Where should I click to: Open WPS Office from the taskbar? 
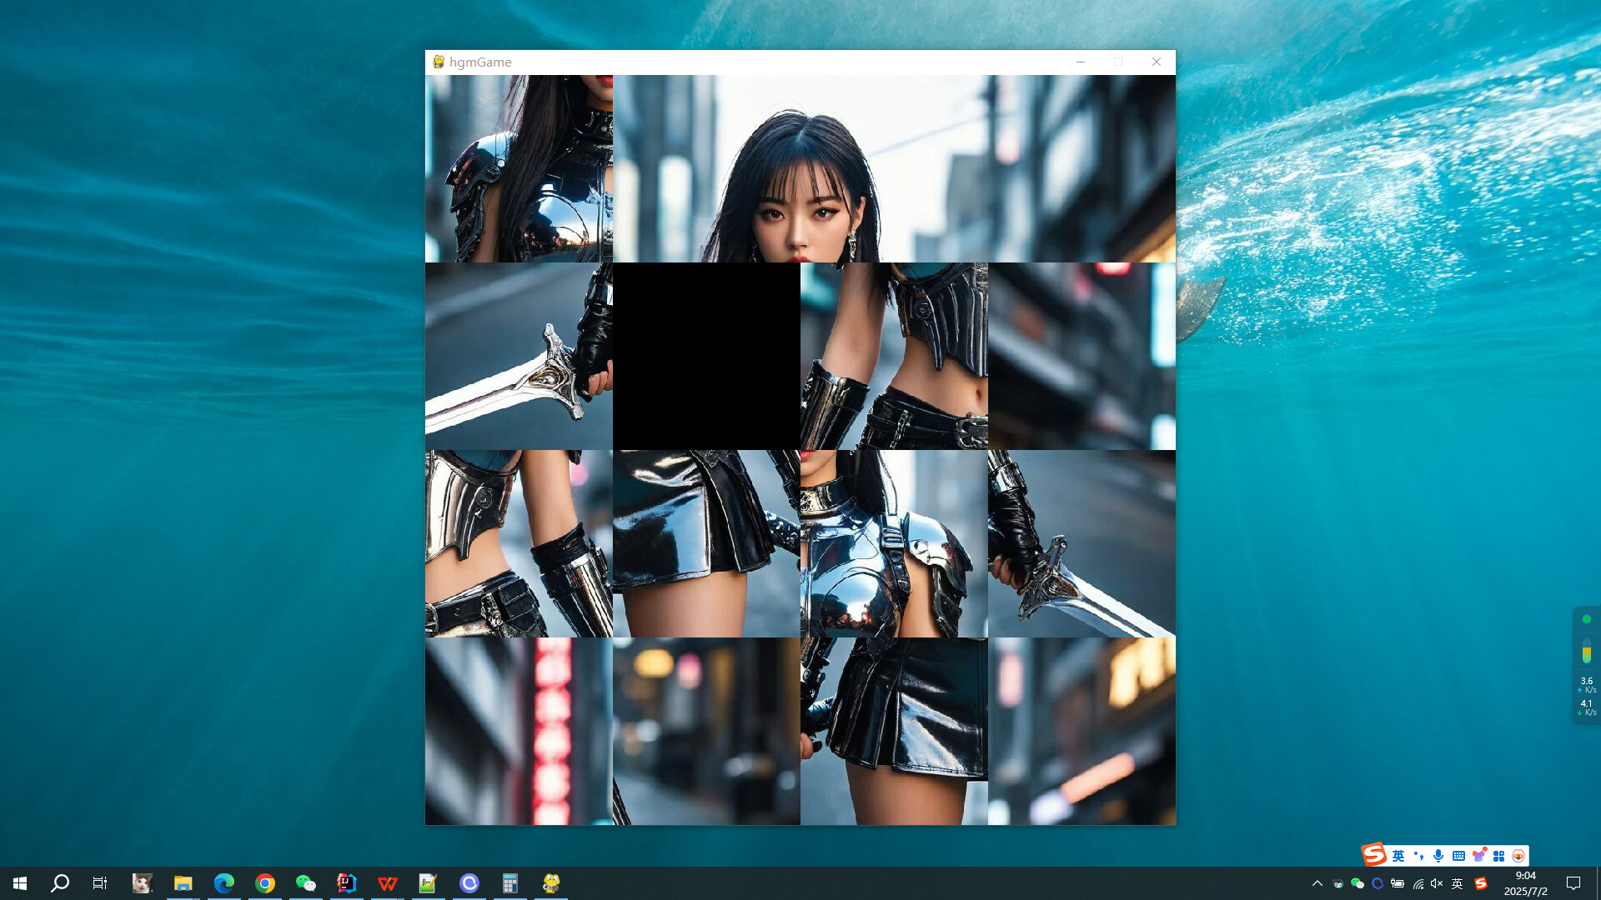coord(388,883)
